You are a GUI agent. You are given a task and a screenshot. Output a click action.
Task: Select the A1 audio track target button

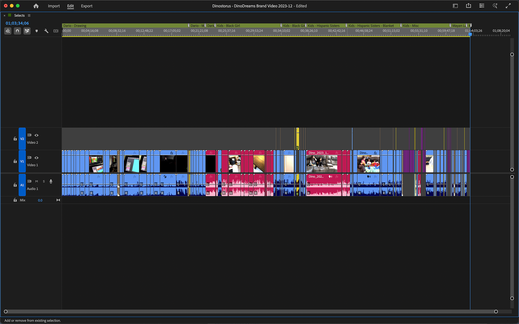[x=22, y=185]
